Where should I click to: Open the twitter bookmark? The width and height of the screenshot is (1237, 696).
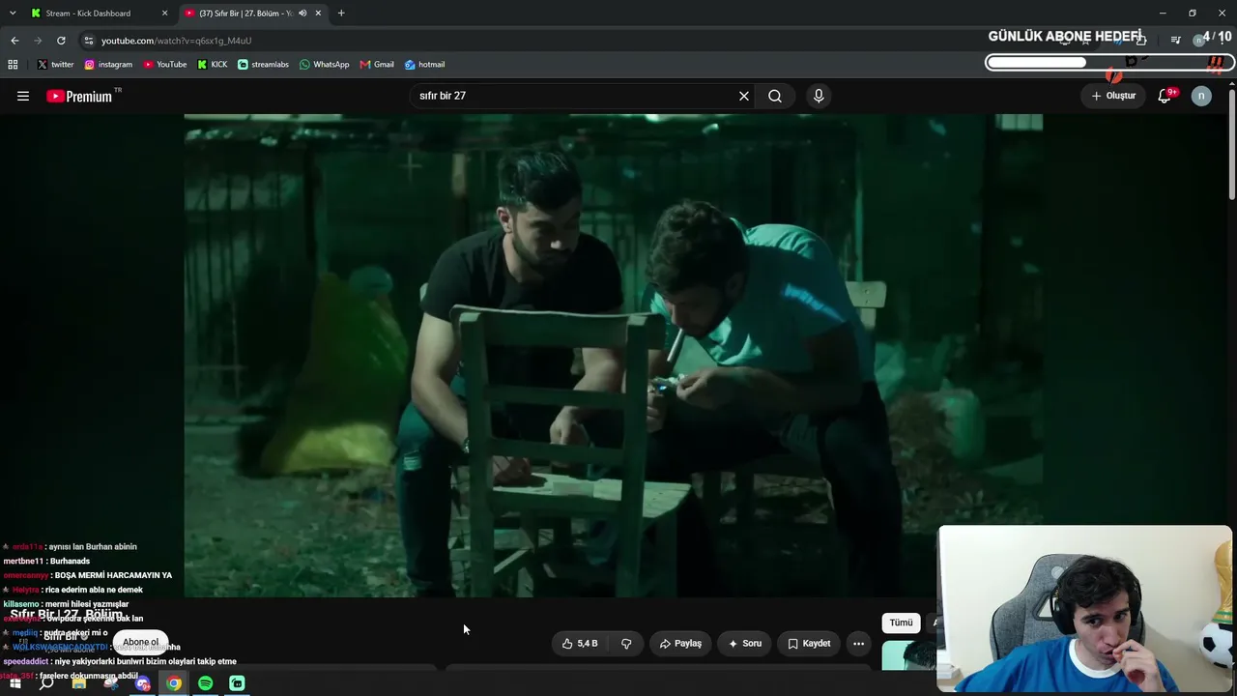point(56,65)
